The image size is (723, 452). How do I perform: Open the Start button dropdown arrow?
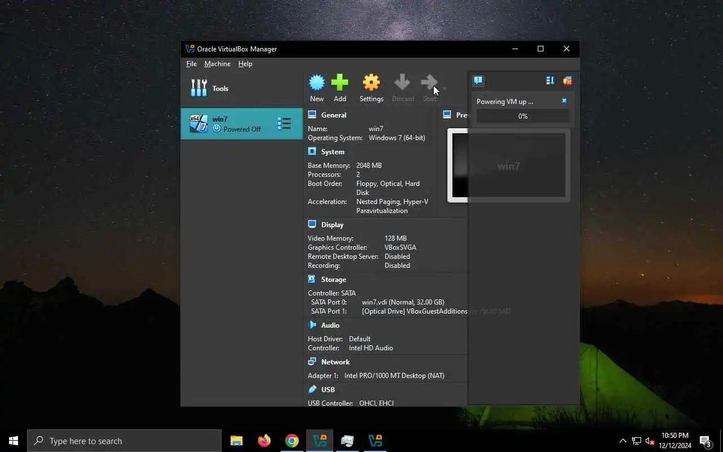(444, 88)
